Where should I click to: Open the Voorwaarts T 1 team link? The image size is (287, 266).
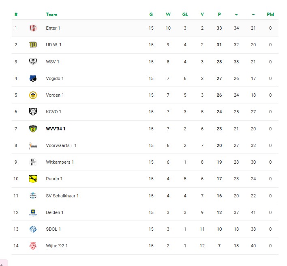click(x=61, y=145)
